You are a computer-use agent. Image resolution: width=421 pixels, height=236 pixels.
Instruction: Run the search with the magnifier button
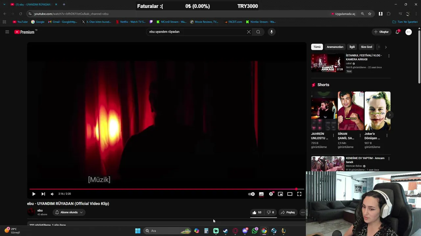point(258,32)
